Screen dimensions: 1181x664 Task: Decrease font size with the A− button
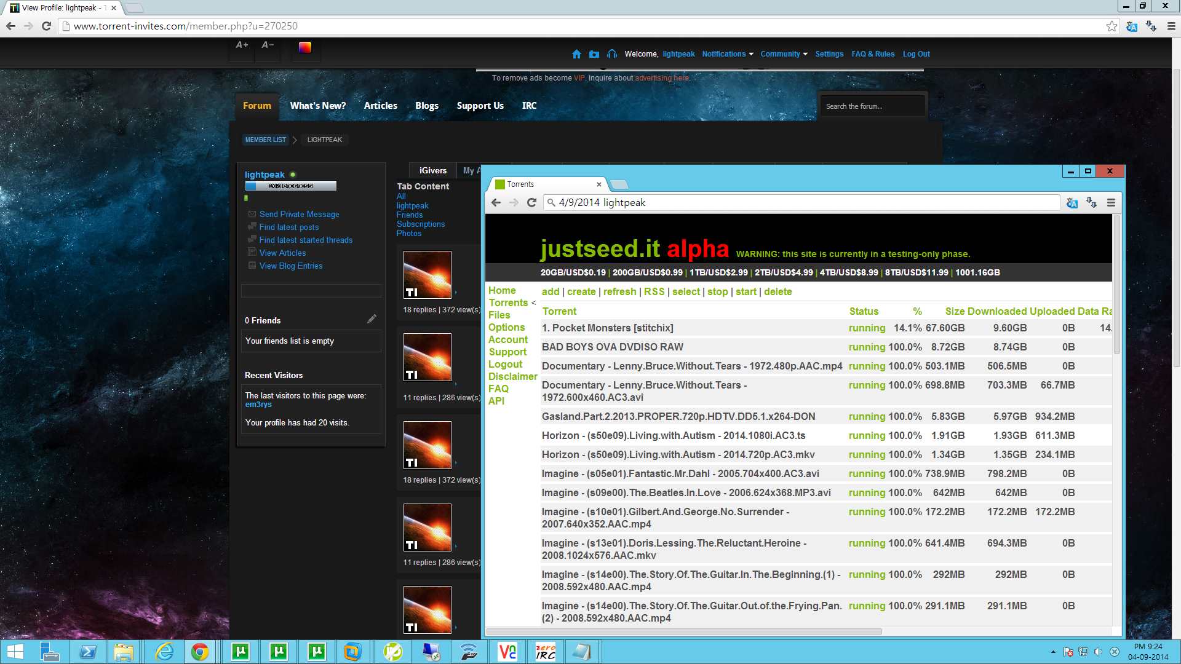[268, 45]
